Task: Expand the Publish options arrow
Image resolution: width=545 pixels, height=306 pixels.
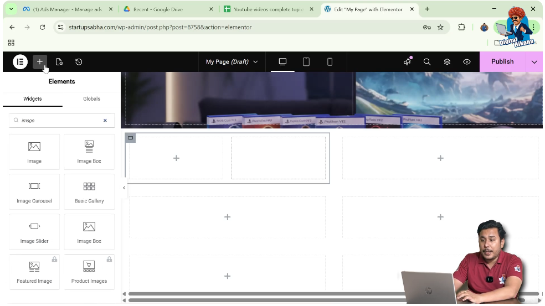Action: pos(534,62)
